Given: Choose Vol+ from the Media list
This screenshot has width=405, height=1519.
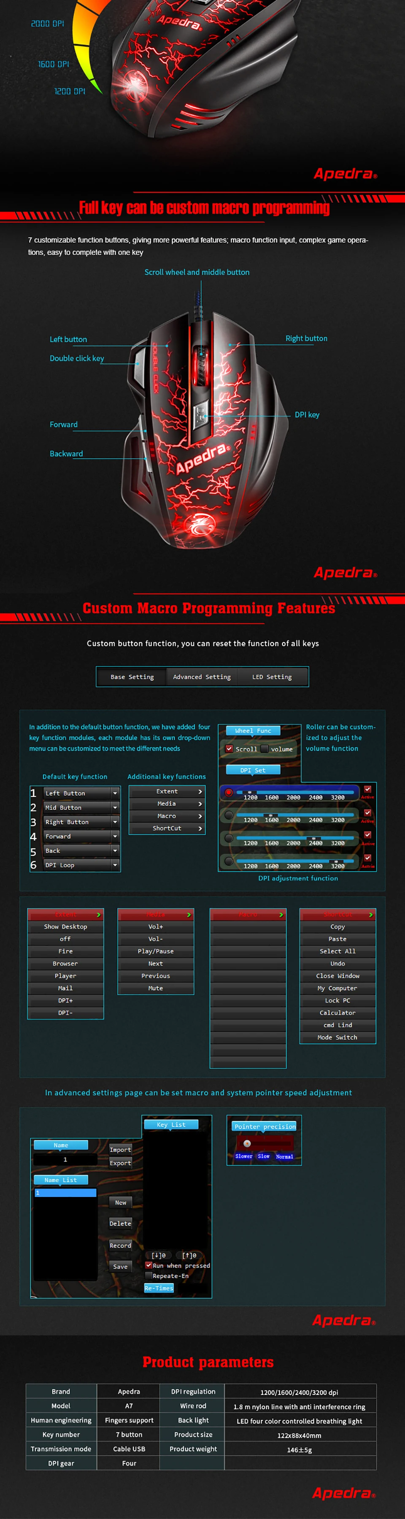Looking at the screenshot, I should [156, 927].
